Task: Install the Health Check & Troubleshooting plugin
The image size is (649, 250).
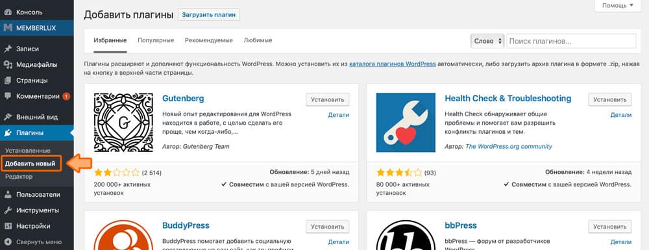Action: coord(610,100)
